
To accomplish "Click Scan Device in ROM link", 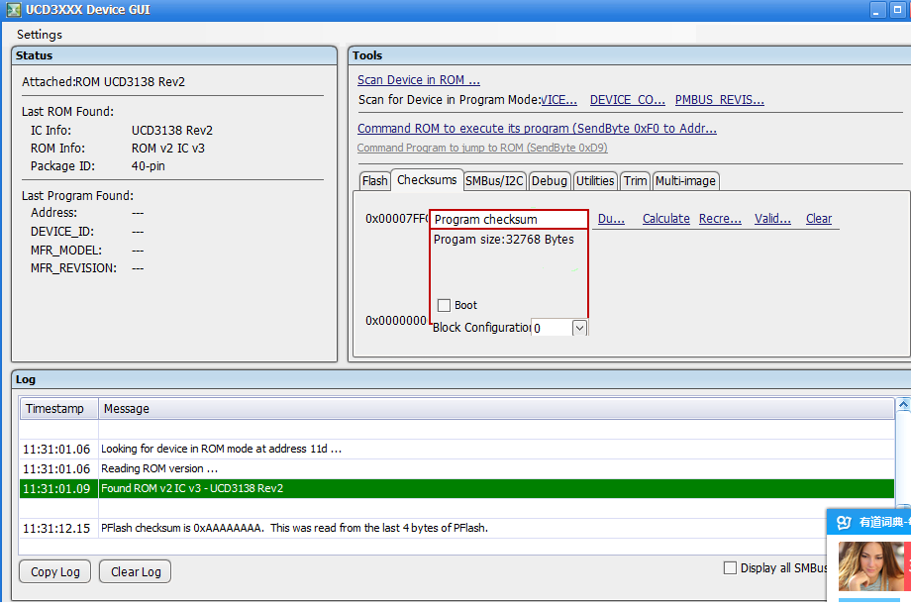I will (418, 79).
